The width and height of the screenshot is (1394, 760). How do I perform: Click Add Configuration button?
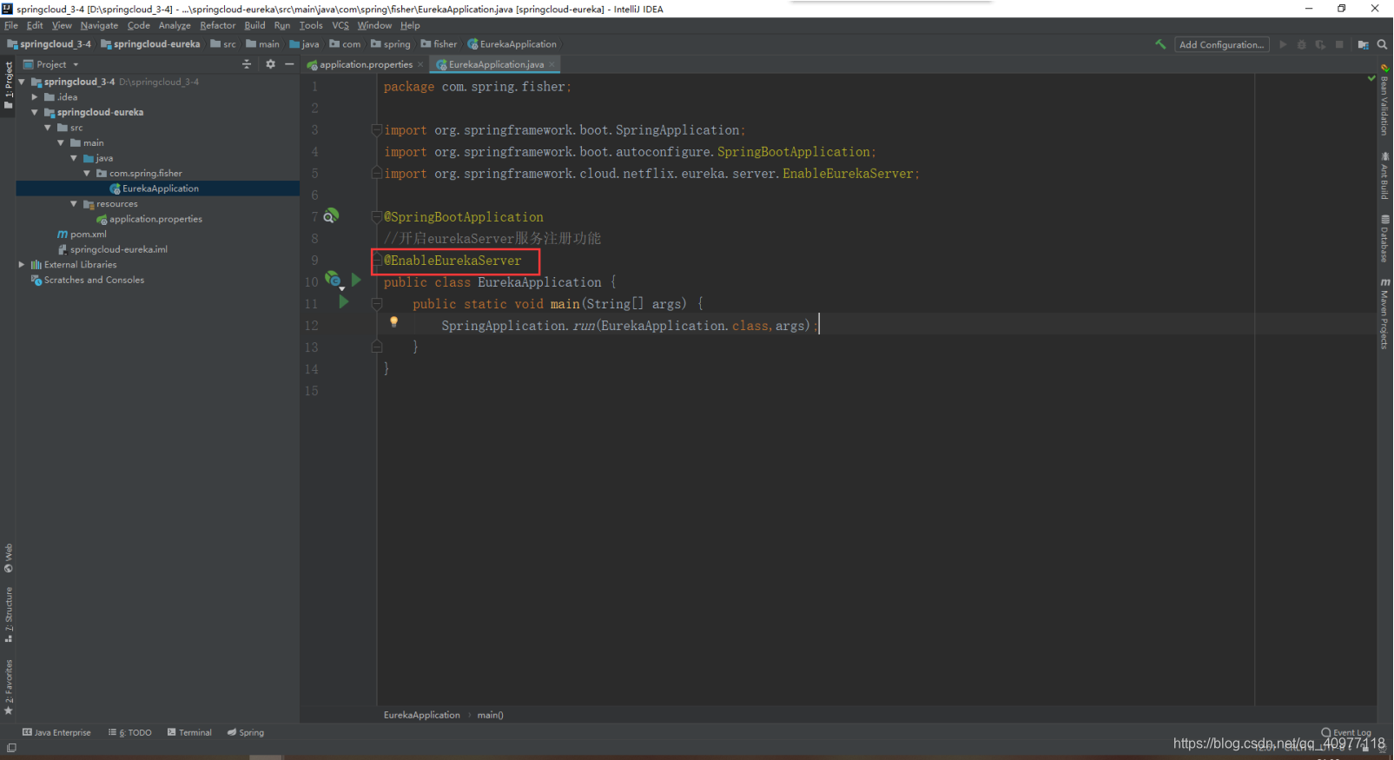pyautogui.click(x=1222, y=44)
